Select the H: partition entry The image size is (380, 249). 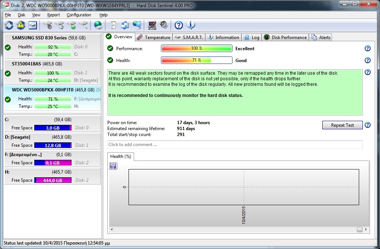click(53, 176)
